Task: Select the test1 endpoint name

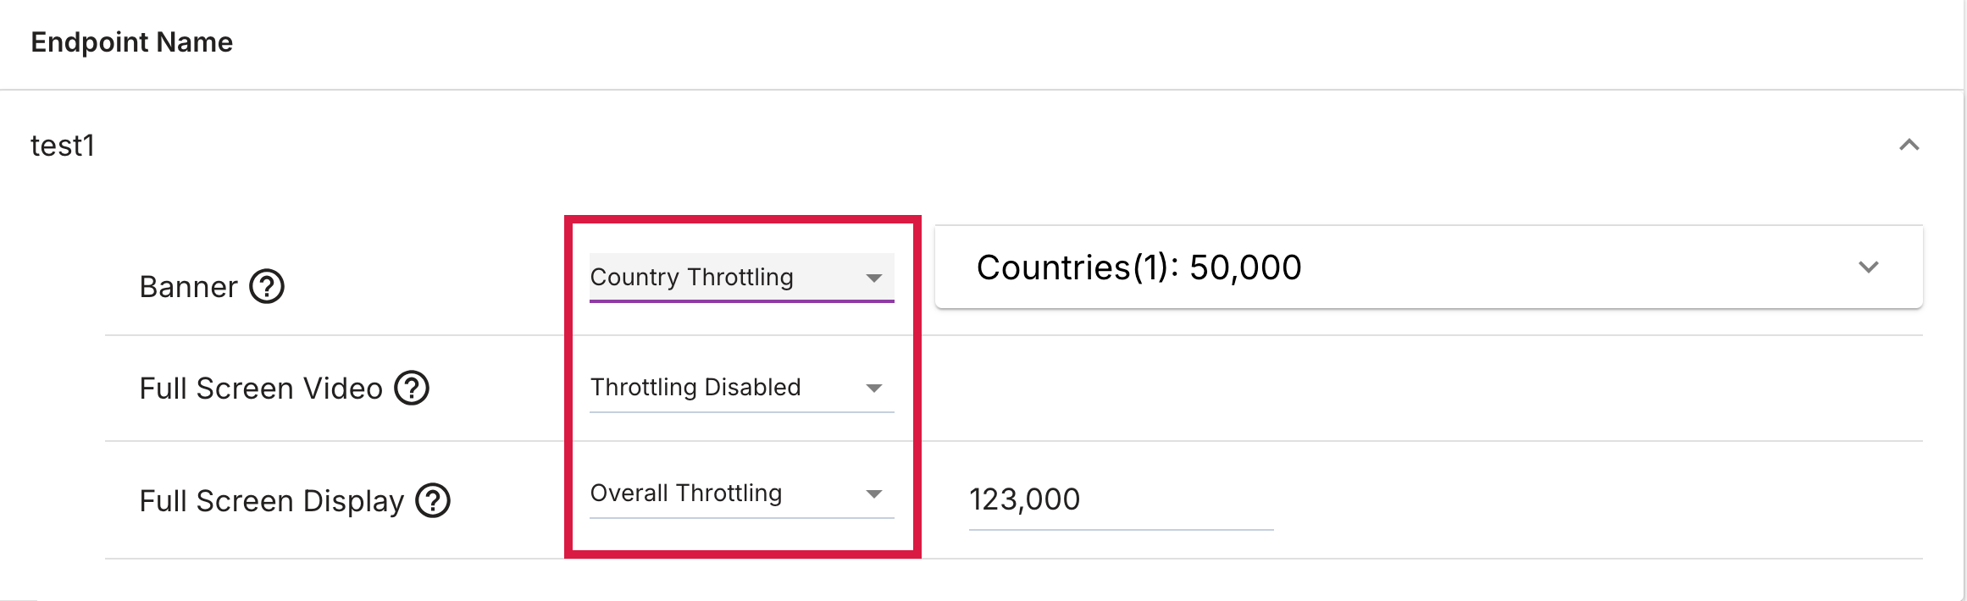Action: tap(63, 146)
